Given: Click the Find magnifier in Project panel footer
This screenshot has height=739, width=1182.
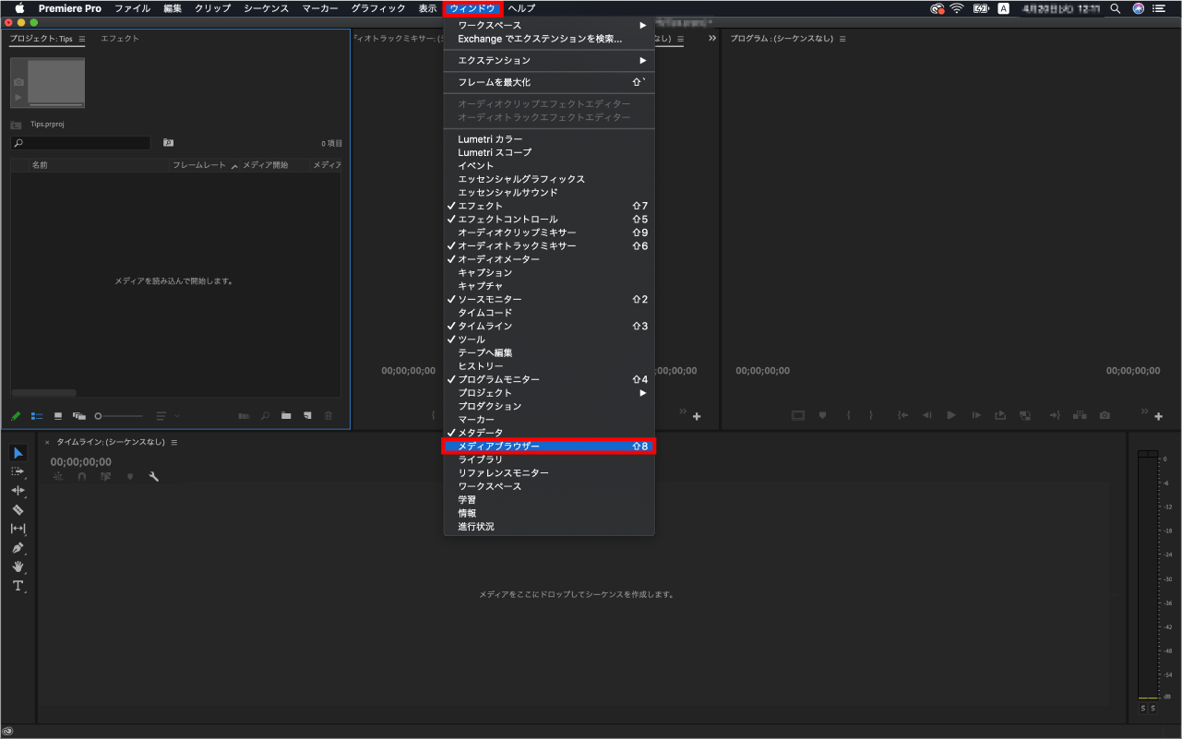Looking at the screenshot, I should coord(265,416).
